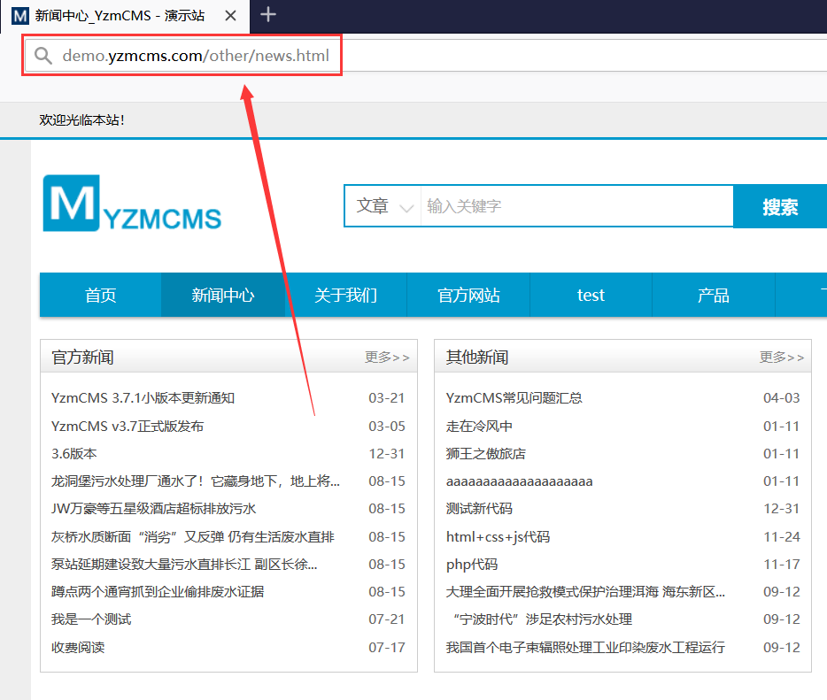Click date 04-03 in 其他新闻 list

pyautogui.click(x=782, y=398)
